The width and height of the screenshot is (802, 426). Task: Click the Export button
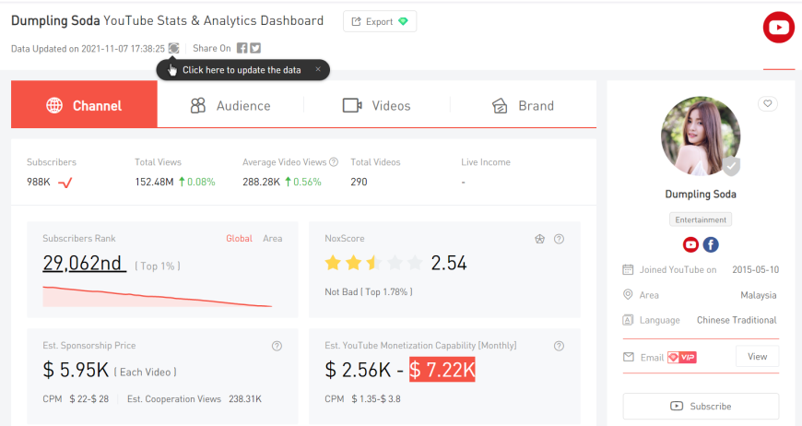(x=380, y=21)
